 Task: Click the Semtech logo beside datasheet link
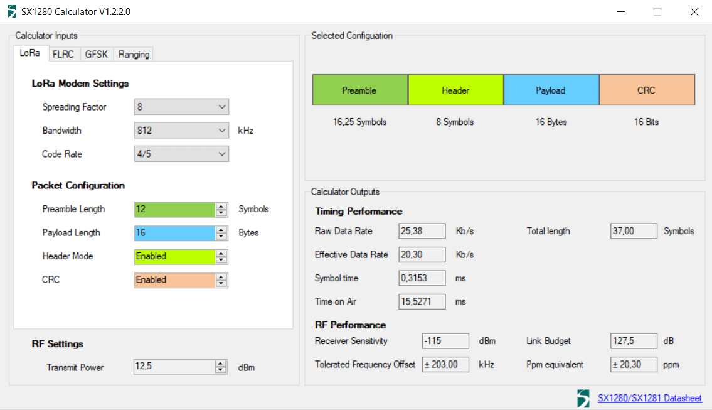(583, 398)
